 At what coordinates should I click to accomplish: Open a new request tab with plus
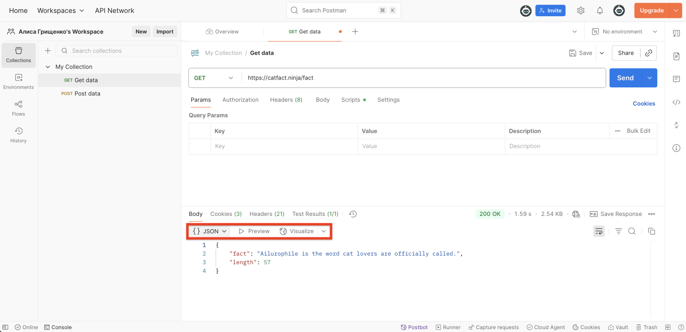[x=355, y=32]
